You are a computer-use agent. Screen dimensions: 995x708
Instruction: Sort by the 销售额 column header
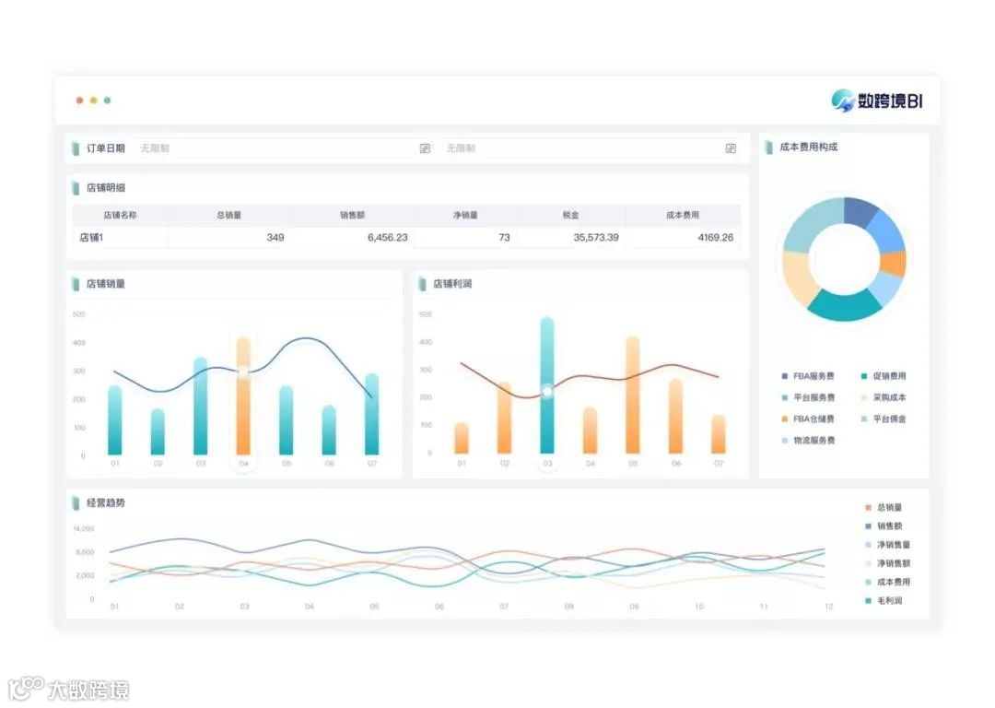point(352,215)
